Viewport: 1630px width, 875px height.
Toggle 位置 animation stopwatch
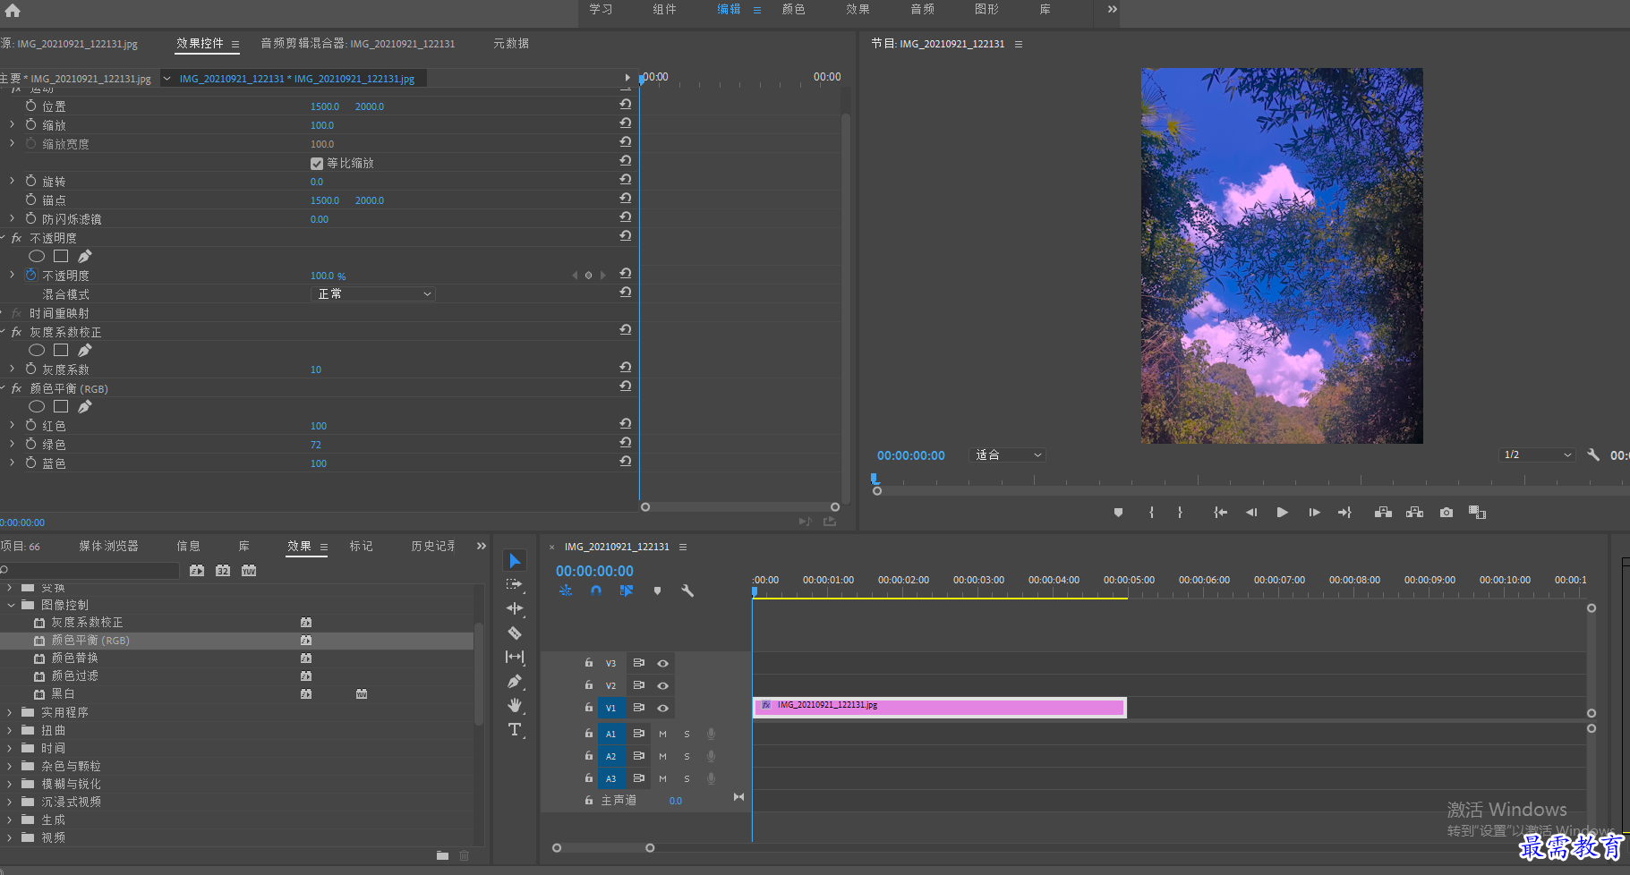(31, 106)
